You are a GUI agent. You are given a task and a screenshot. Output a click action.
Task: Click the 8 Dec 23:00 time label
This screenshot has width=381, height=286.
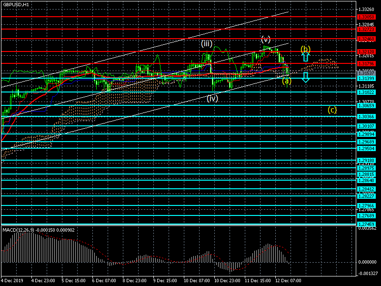pos(135,280)
